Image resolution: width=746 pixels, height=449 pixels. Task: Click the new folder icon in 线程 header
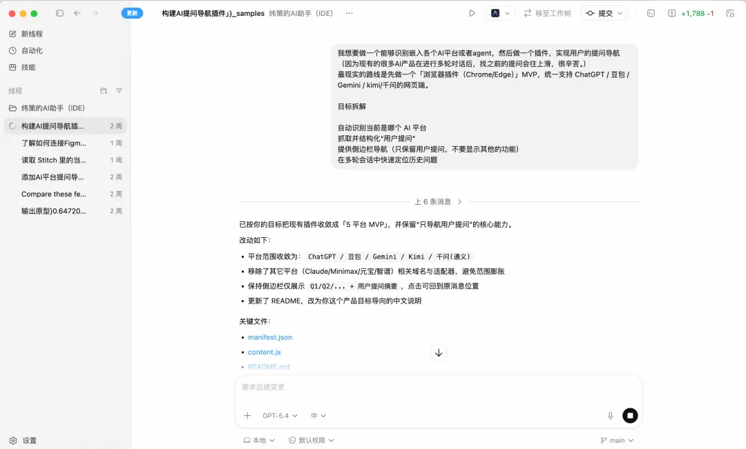click(x=104, y=90)
